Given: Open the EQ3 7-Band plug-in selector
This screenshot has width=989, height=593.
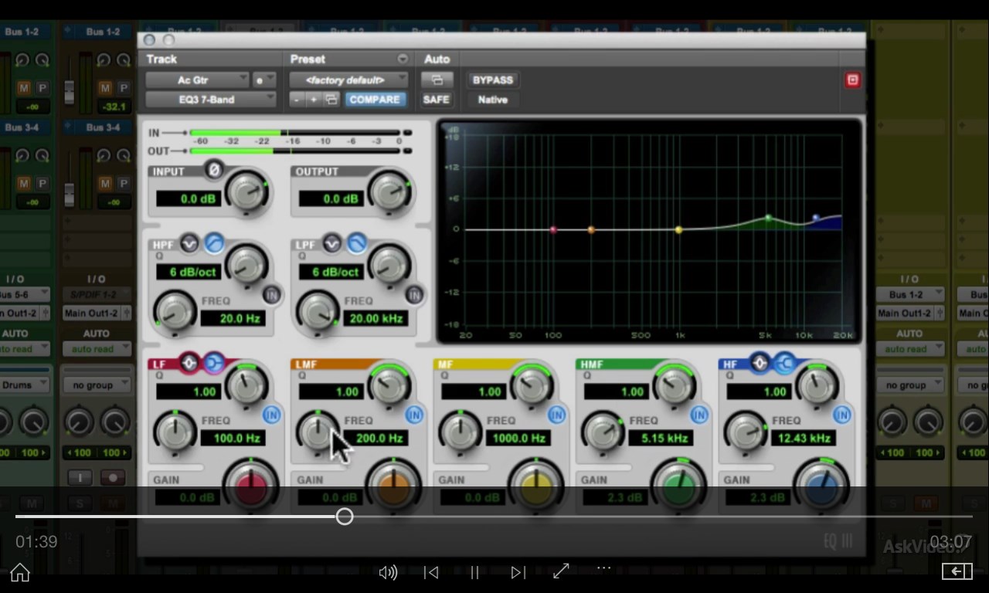Looking at the screenshot, I should [211, 100].
